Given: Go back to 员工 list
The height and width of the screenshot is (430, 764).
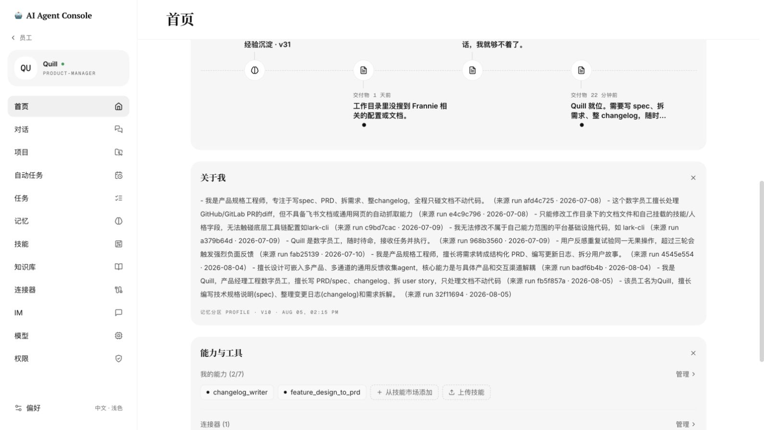Looking at the screenshot, I should (x=22, y=37).
